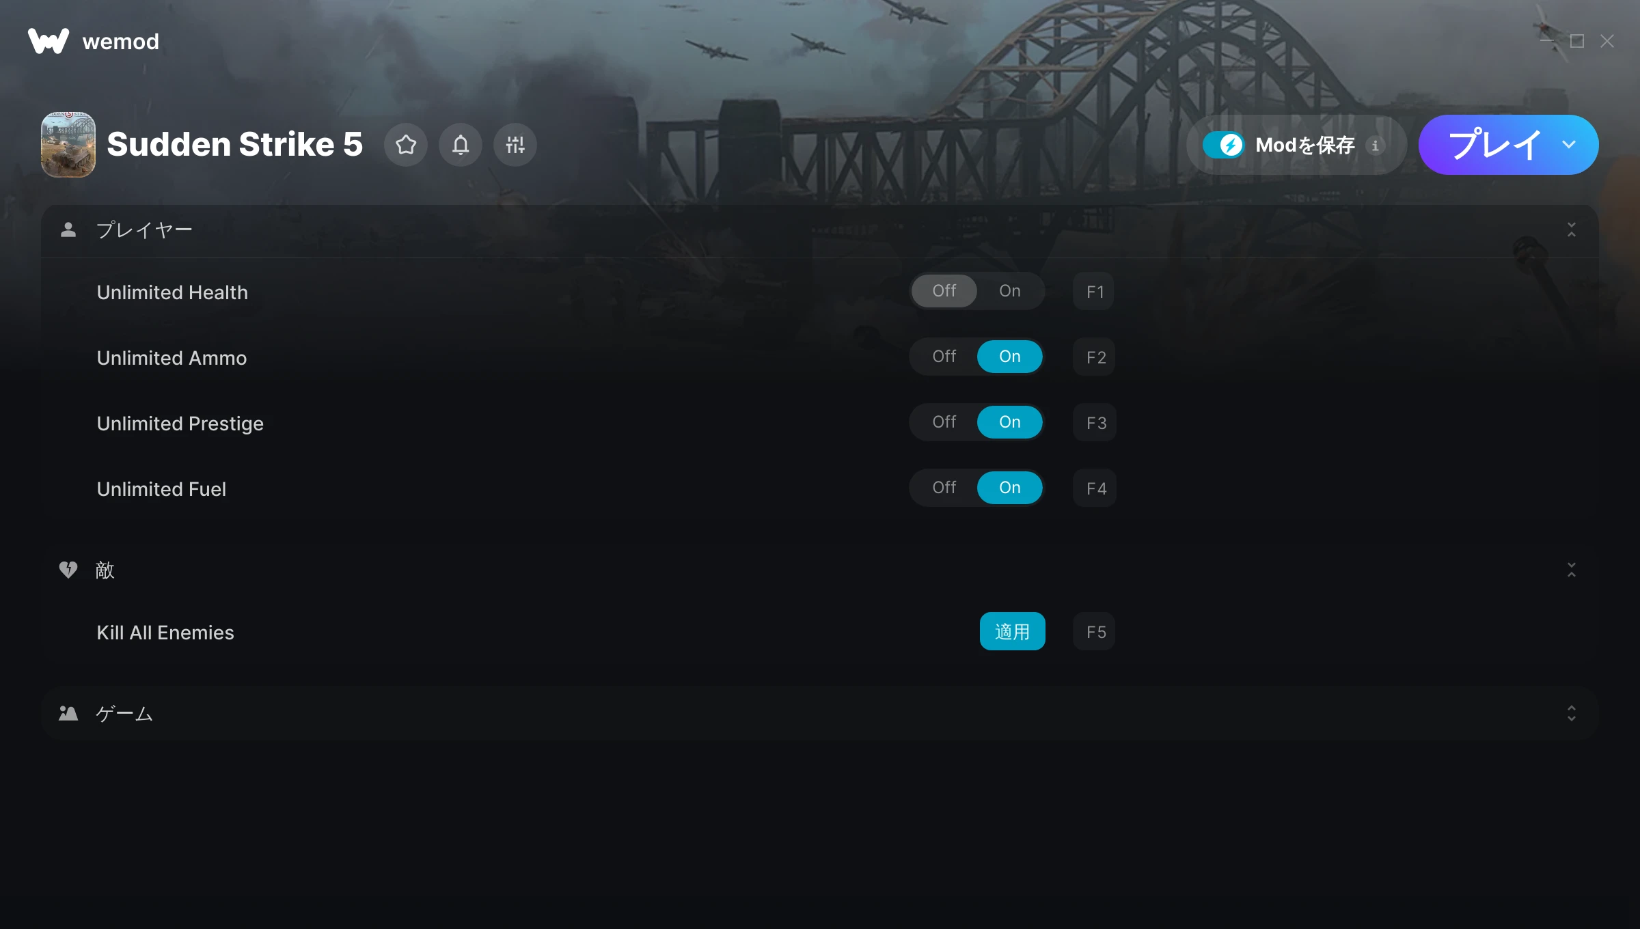Turn on Unlimited Health
The width and height of the screenshot is (1640, 929).
1009,291
